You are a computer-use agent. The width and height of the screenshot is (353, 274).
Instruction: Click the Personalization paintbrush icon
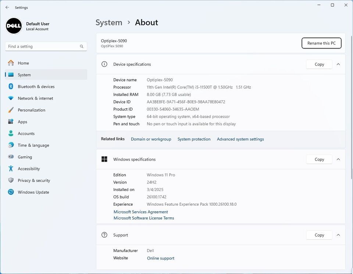[x=11, y=110]
